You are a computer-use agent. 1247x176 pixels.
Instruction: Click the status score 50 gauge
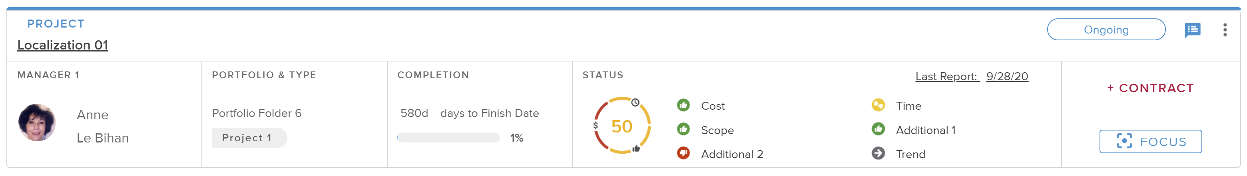click(x=622, y=126)
